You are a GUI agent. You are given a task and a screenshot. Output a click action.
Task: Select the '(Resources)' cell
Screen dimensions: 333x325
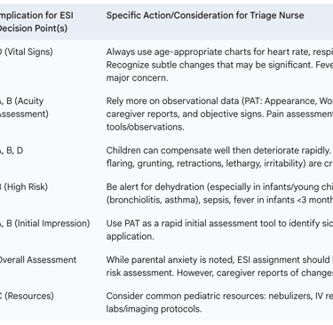(x=27, y=296)
